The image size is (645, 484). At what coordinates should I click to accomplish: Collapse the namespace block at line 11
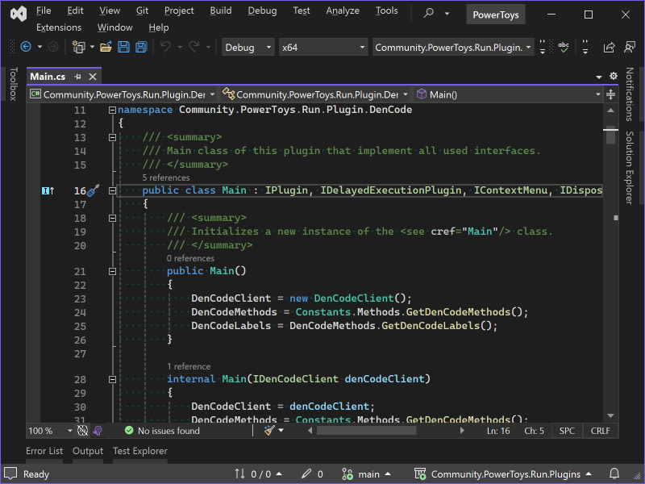point(113,110)
